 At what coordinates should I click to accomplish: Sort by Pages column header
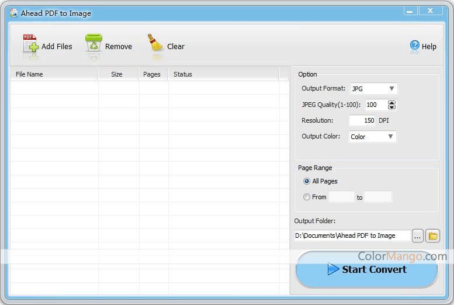pos(153,74)
